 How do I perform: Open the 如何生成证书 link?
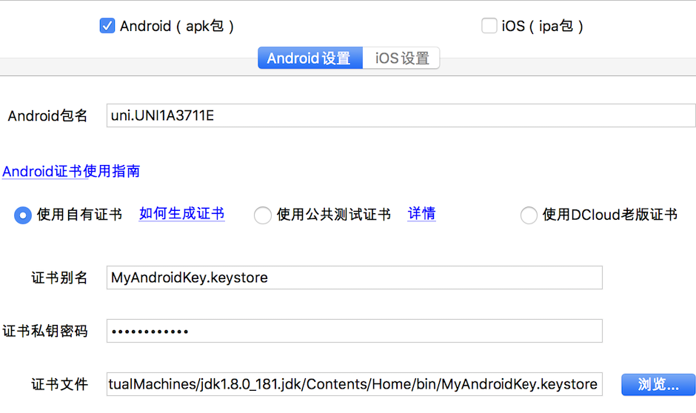pyautogui.click(x=181, y=214)
